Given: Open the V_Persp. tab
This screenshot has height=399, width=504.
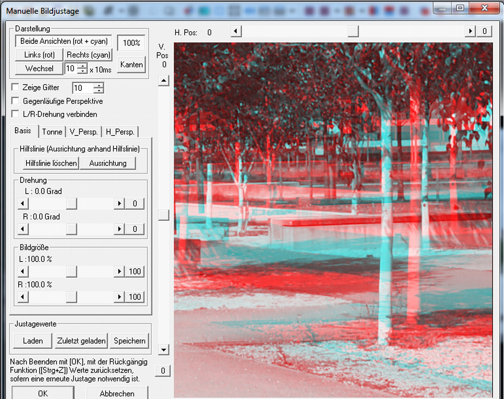Looking at the screenshot, I should [x=84, y=132].
